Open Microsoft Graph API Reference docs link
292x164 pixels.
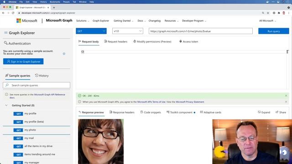pos(50,95)
